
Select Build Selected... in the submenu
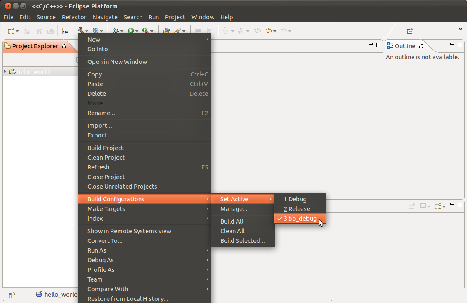243,240
